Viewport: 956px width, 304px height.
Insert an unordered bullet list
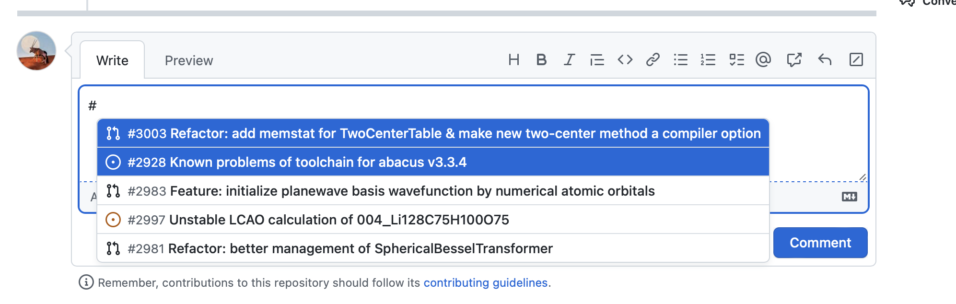click(x=680, y=60)
